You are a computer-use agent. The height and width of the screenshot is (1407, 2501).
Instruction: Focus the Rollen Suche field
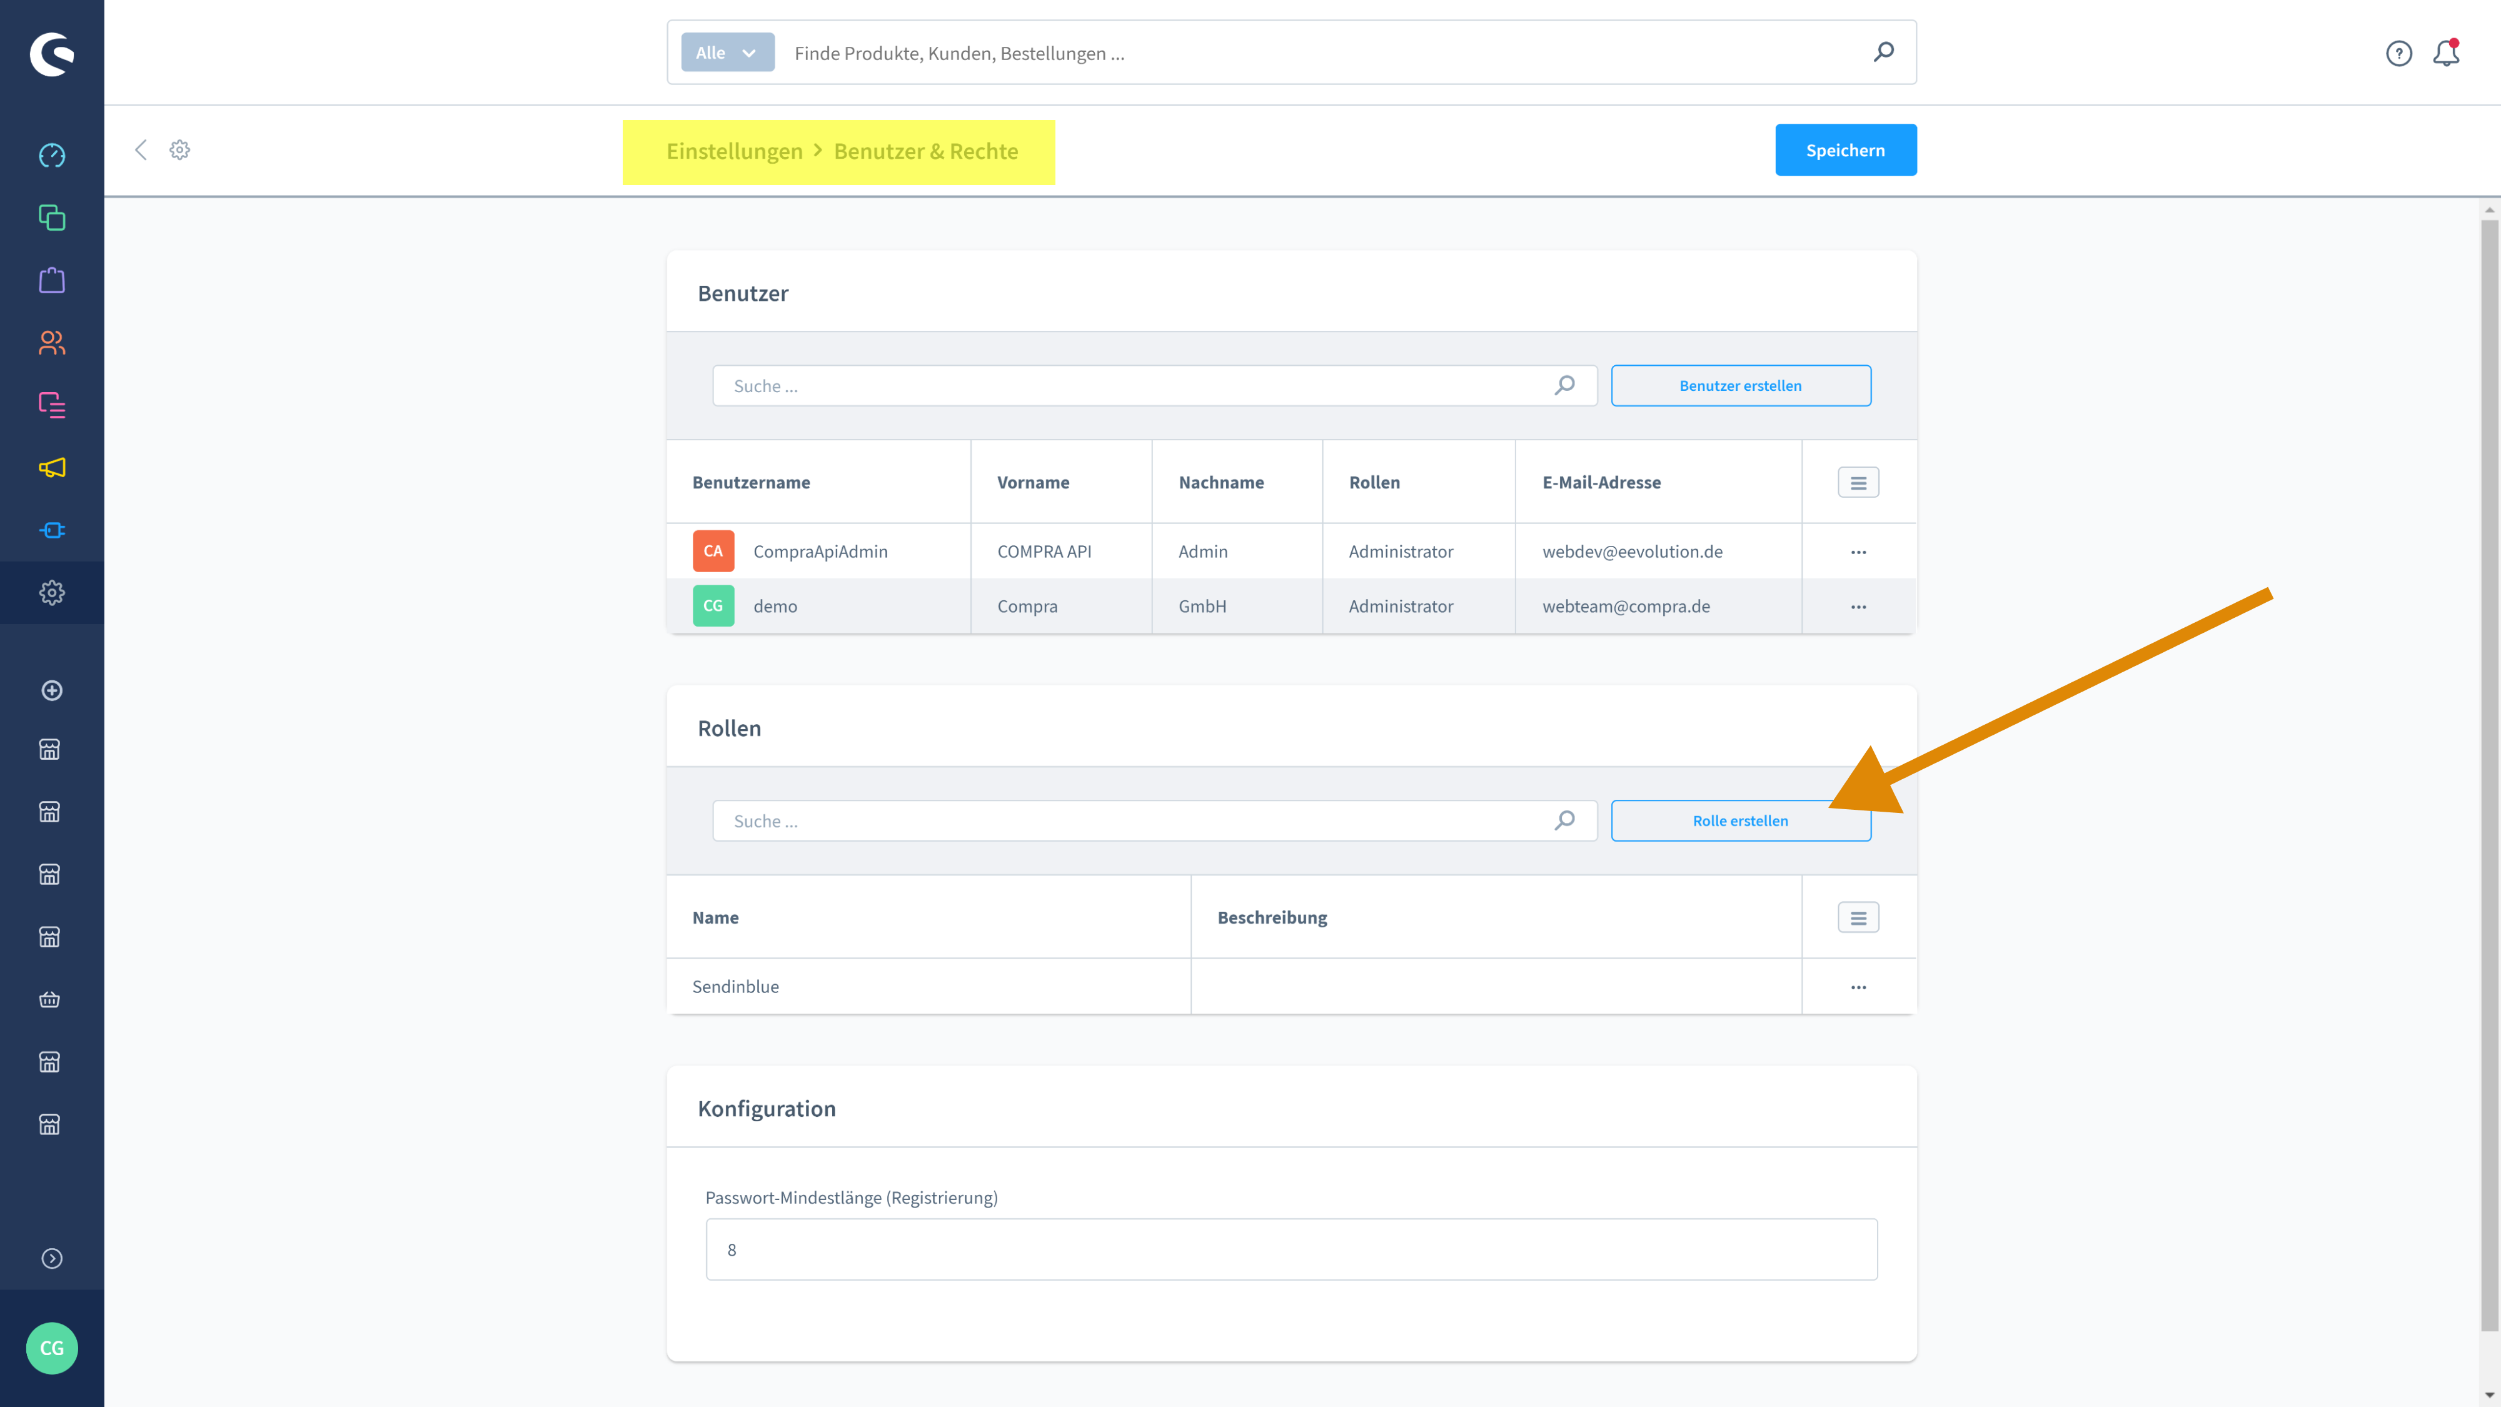click(1154, 820)
